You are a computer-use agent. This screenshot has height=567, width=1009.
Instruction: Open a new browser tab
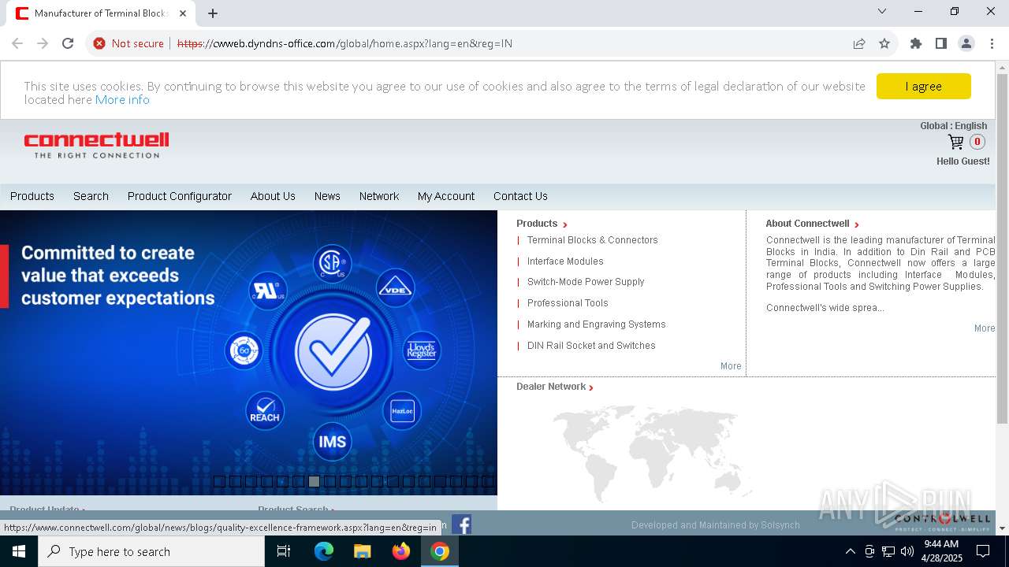[x=213, y=13]
